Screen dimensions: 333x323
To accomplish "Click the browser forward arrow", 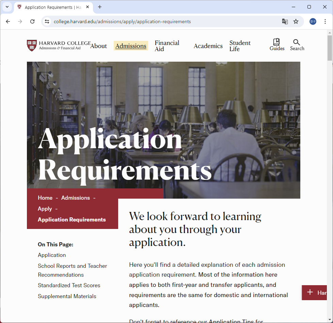I will [20, 21].
